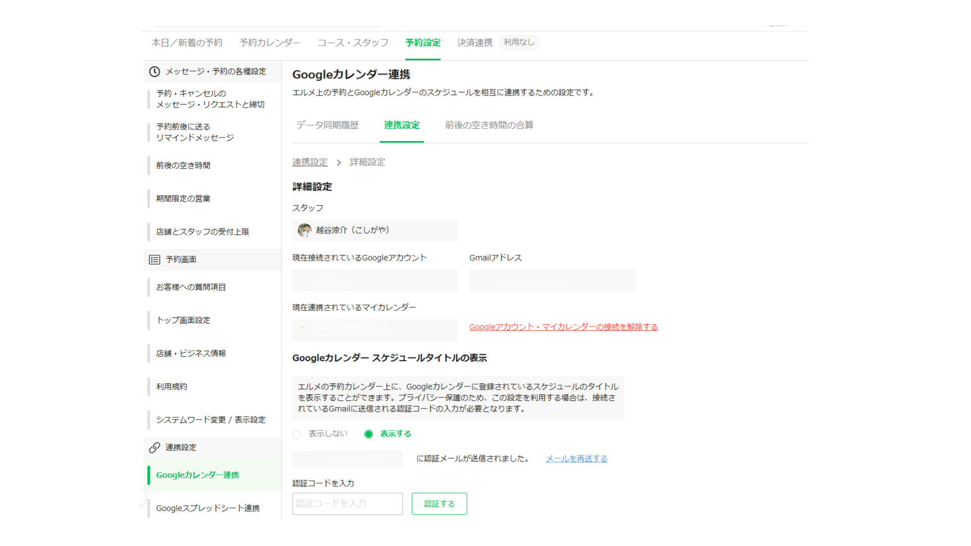971x546 pixels.
Task: Click the Gmailアドレス field
Action: click(x=552, y=281)
